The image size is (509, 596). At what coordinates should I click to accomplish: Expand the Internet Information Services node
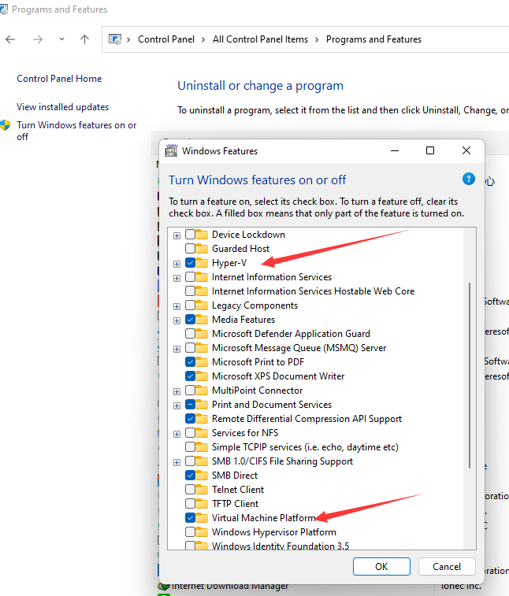(x=177, y=278)
